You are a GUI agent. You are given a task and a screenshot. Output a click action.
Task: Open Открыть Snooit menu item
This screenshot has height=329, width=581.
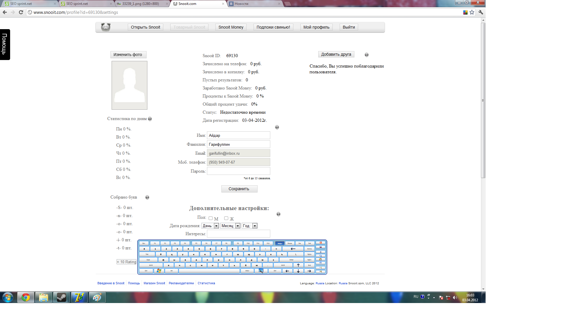(x=145, y=27)
